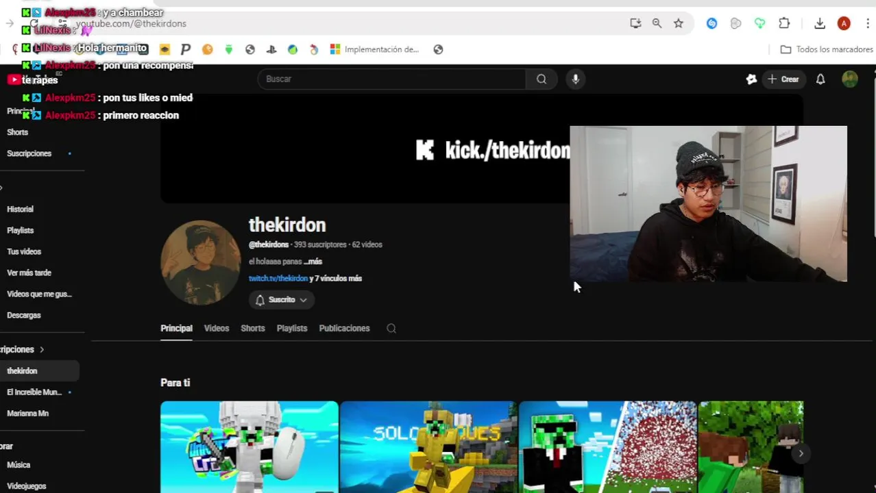
Task: Open Música in the explore list
Action: [x=19, y=464]
